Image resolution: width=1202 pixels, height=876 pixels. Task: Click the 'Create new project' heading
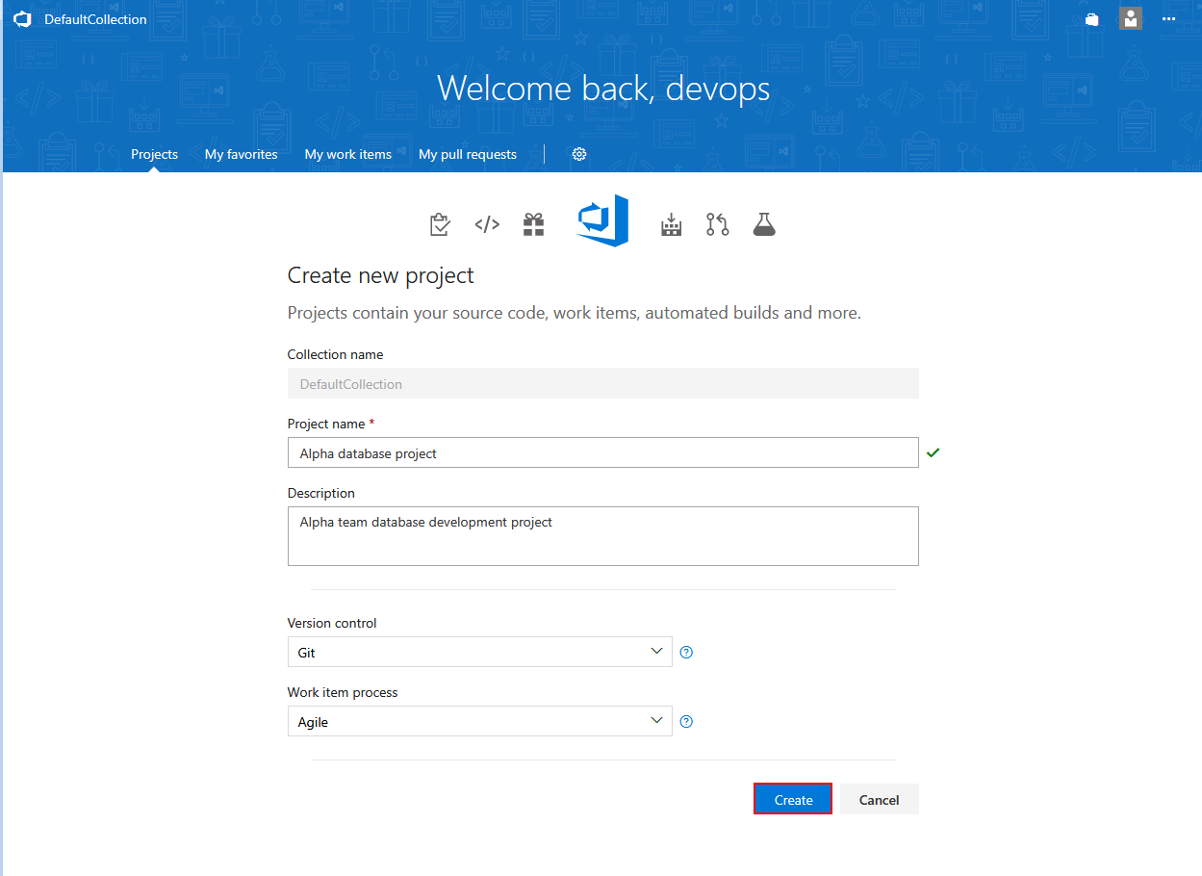click(x=381, y=275)
